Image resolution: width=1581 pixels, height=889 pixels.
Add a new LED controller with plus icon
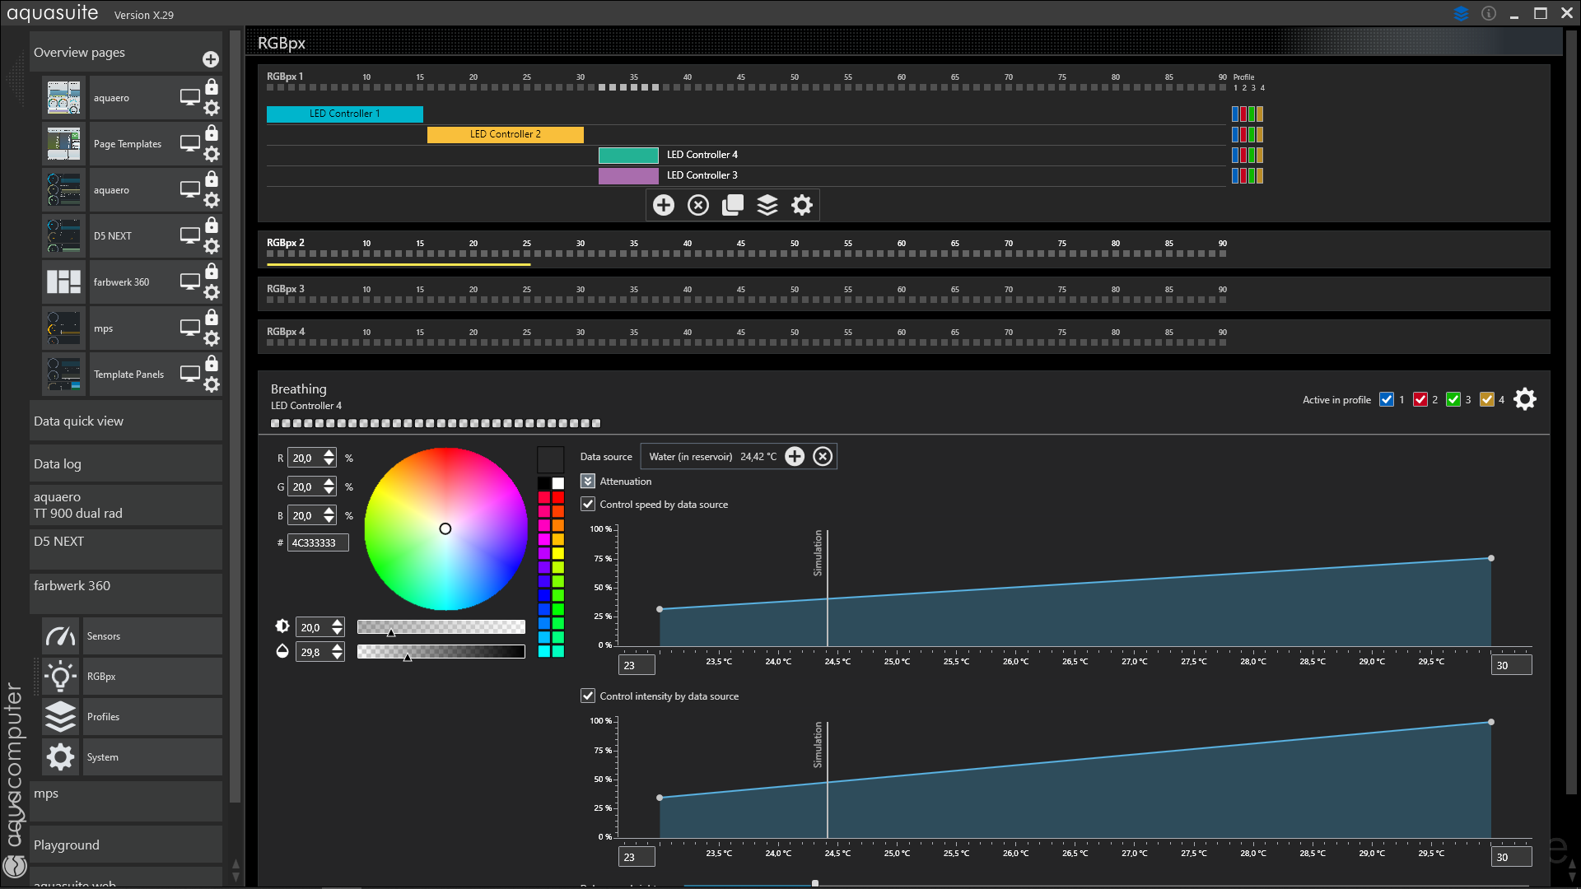(664, 205)
